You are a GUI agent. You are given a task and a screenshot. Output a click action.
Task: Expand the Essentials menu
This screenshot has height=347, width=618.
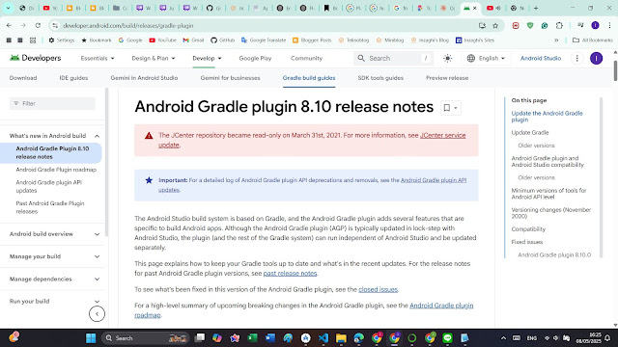click(x=98, y=58)
